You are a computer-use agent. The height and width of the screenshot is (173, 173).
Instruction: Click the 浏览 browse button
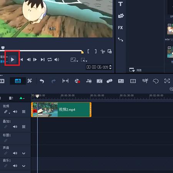135,70
